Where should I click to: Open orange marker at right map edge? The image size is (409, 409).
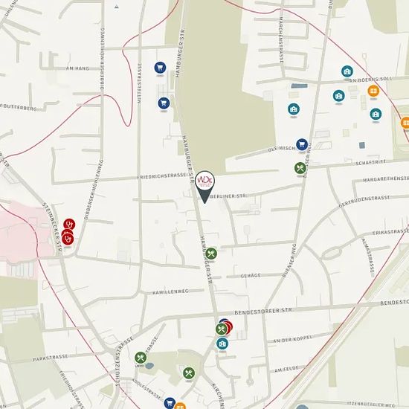click(x=405, y=123)
